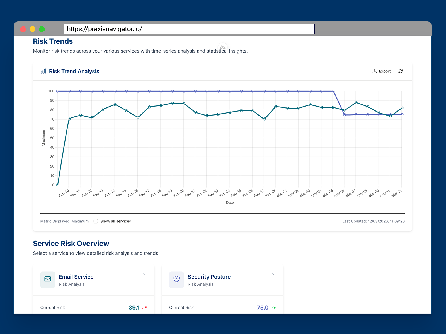Refresh the chart using the circular arrows icon
The width and height of the screenshot is (446, 334).
tap(401, 71)
